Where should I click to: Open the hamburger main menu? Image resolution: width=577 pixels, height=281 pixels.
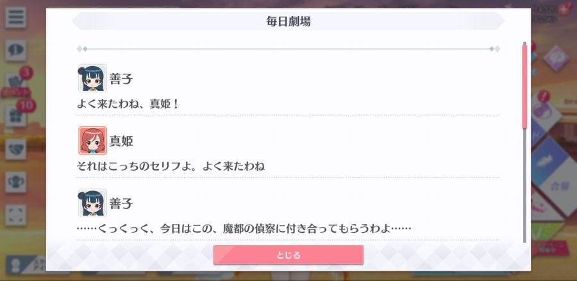(15, 17)
